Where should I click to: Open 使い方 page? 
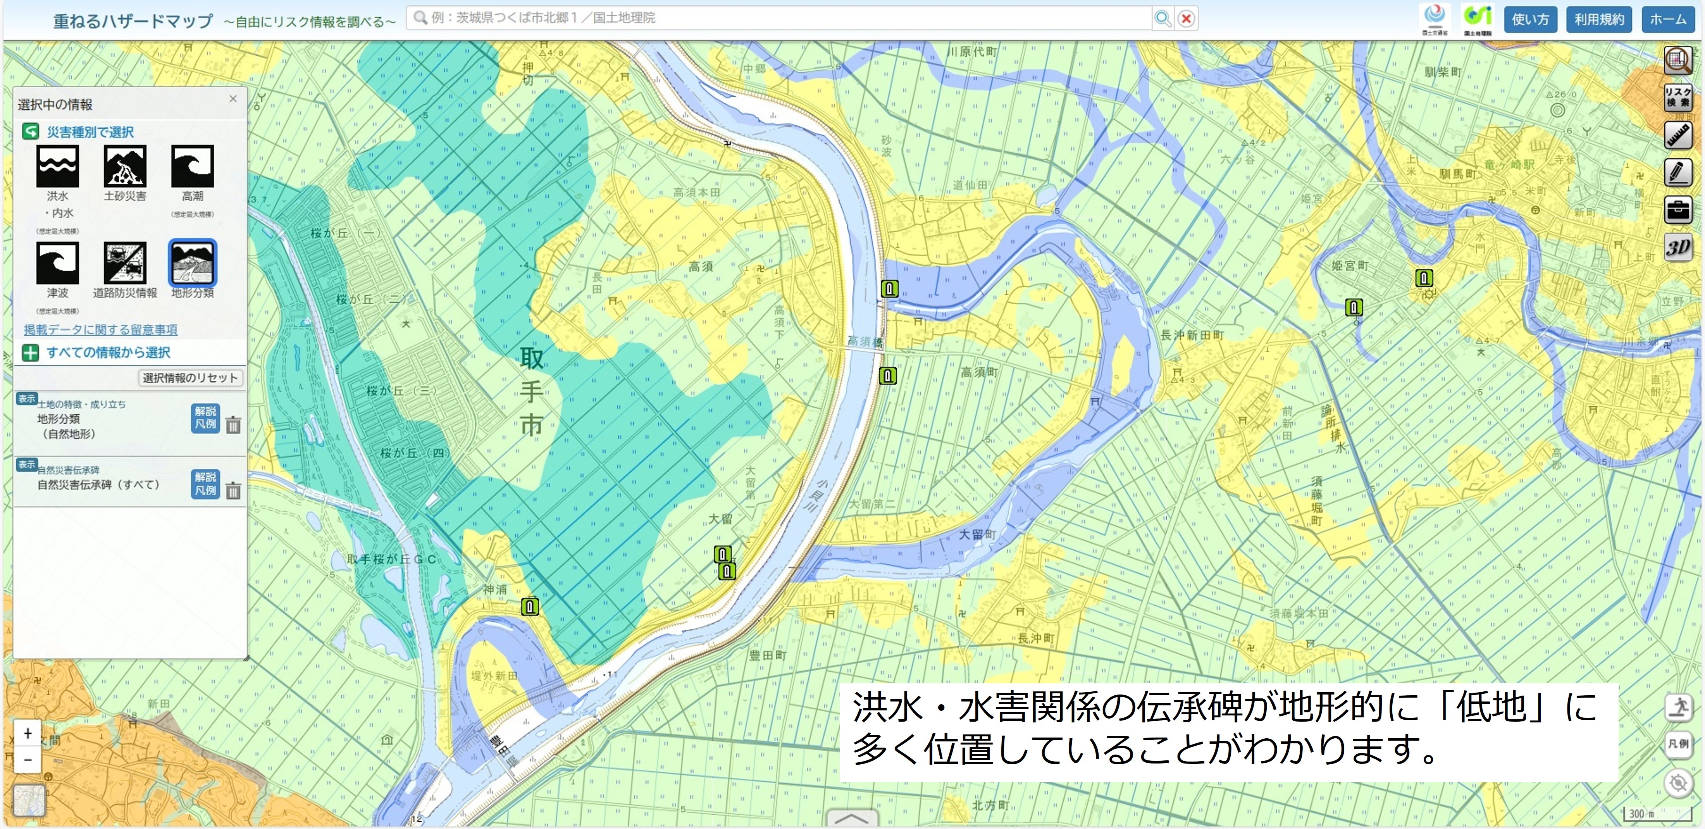[1530, 19]
